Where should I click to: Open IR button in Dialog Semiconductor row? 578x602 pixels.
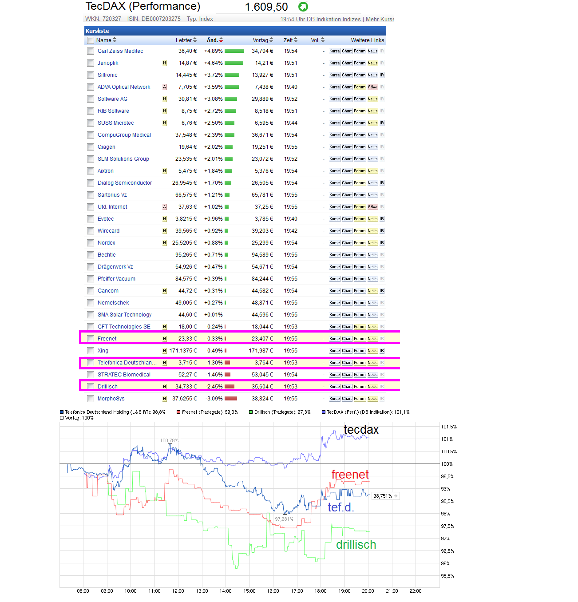(382, 183)
